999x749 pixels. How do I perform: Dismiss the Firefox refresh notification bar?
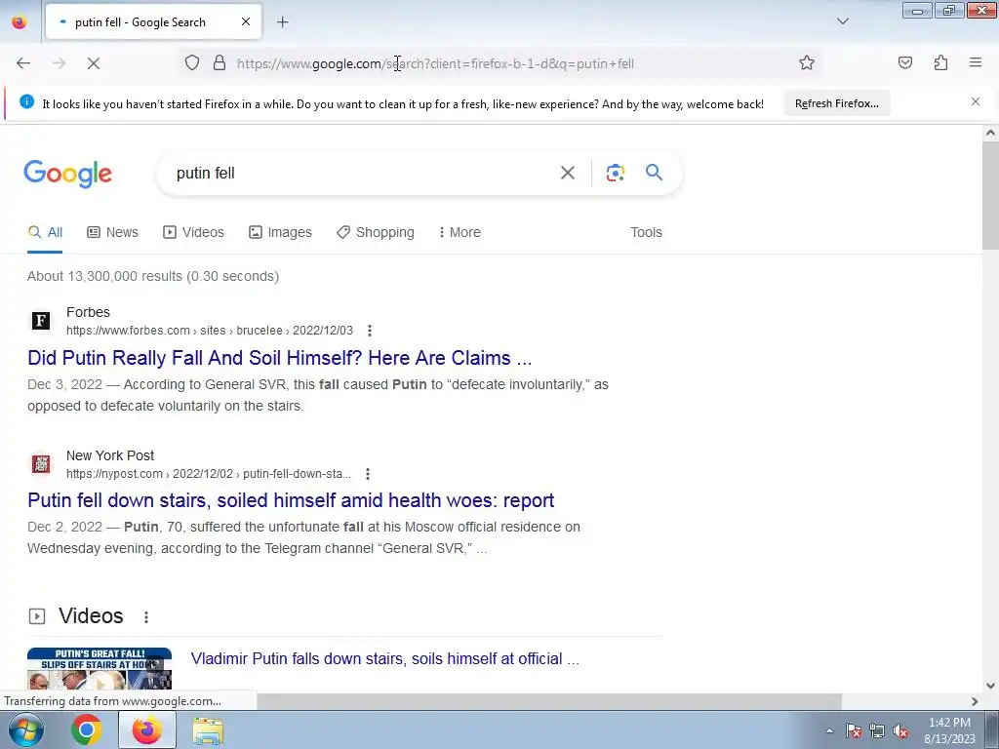click(976, 101)
